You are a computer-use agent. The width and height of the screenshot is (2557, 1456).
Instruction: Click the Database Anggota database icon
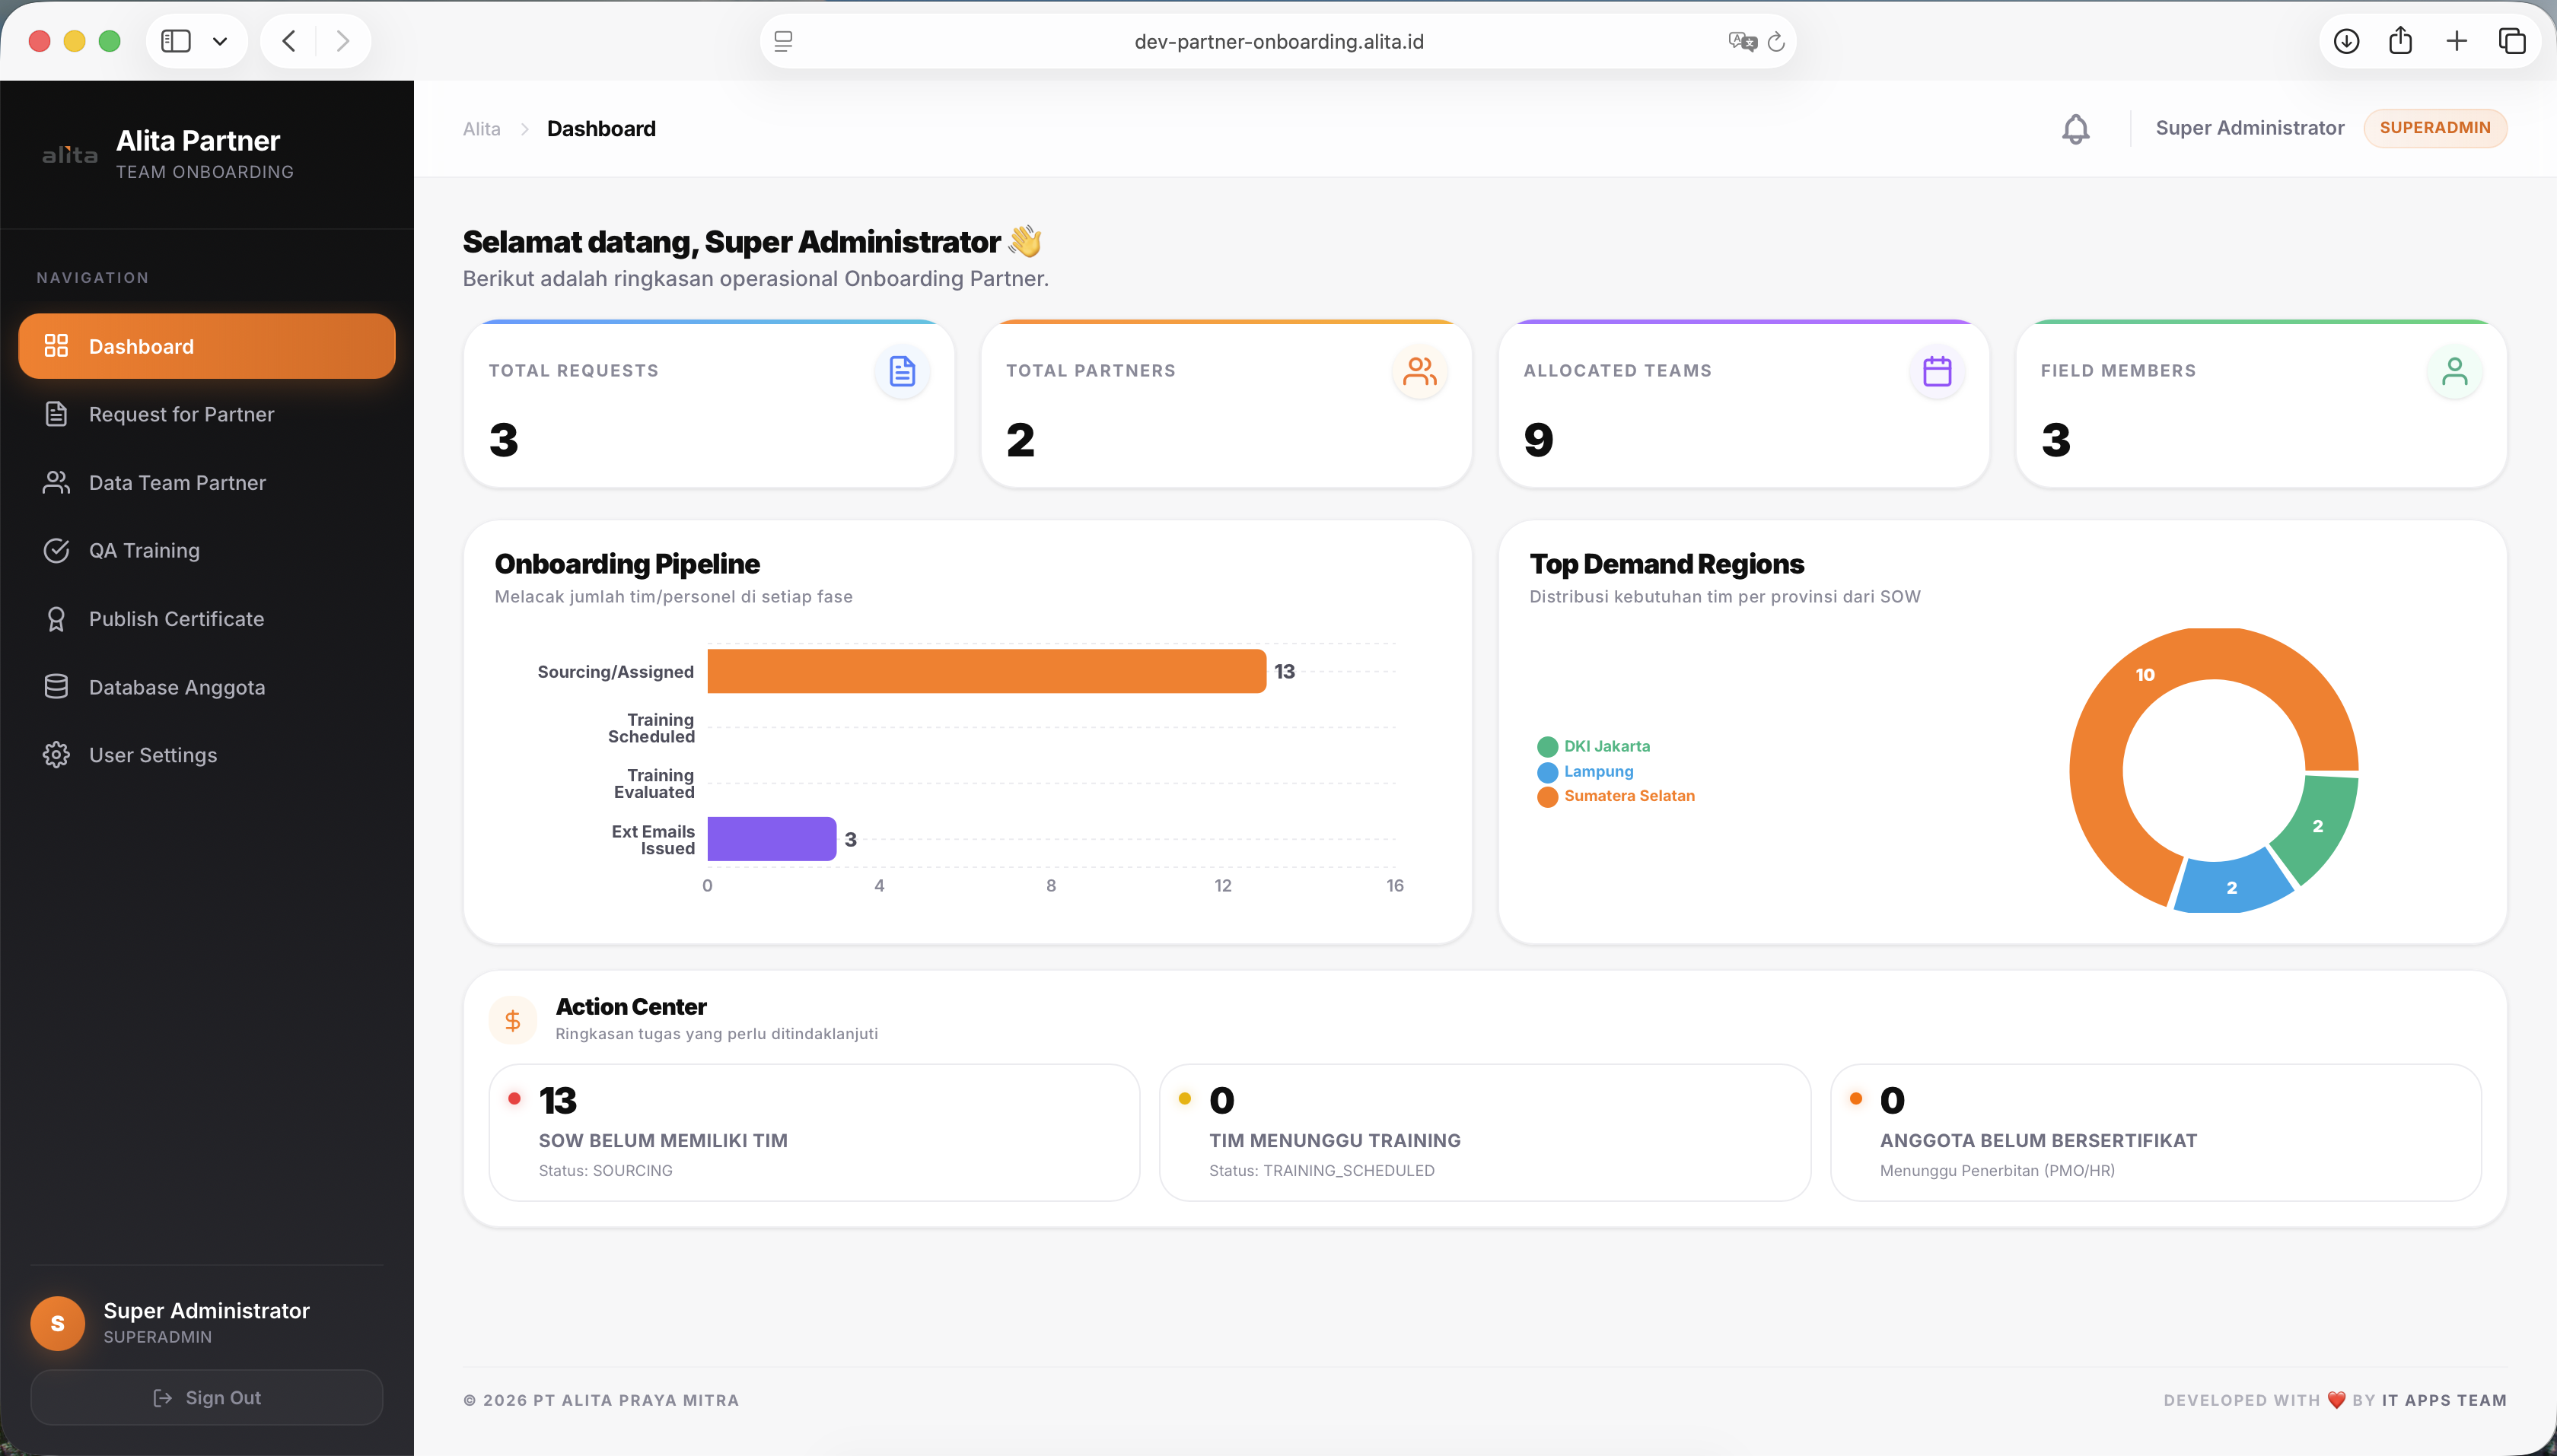pyautogui.click(x=56, y=687)
